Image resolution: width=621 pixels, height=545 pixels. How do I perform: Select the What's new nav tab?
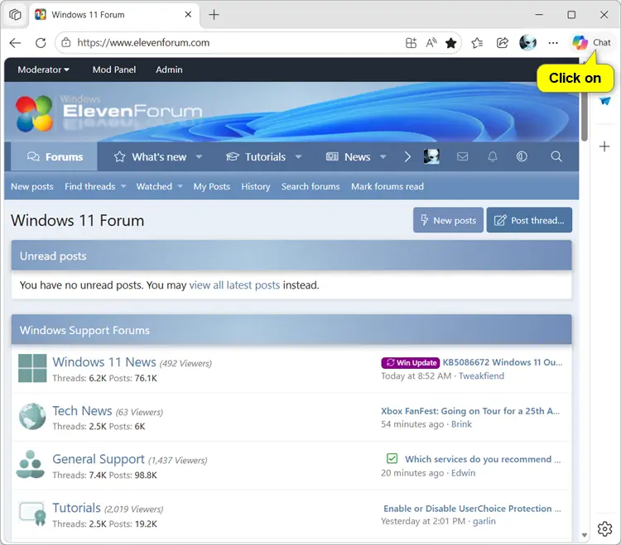[x=151, y=157]
